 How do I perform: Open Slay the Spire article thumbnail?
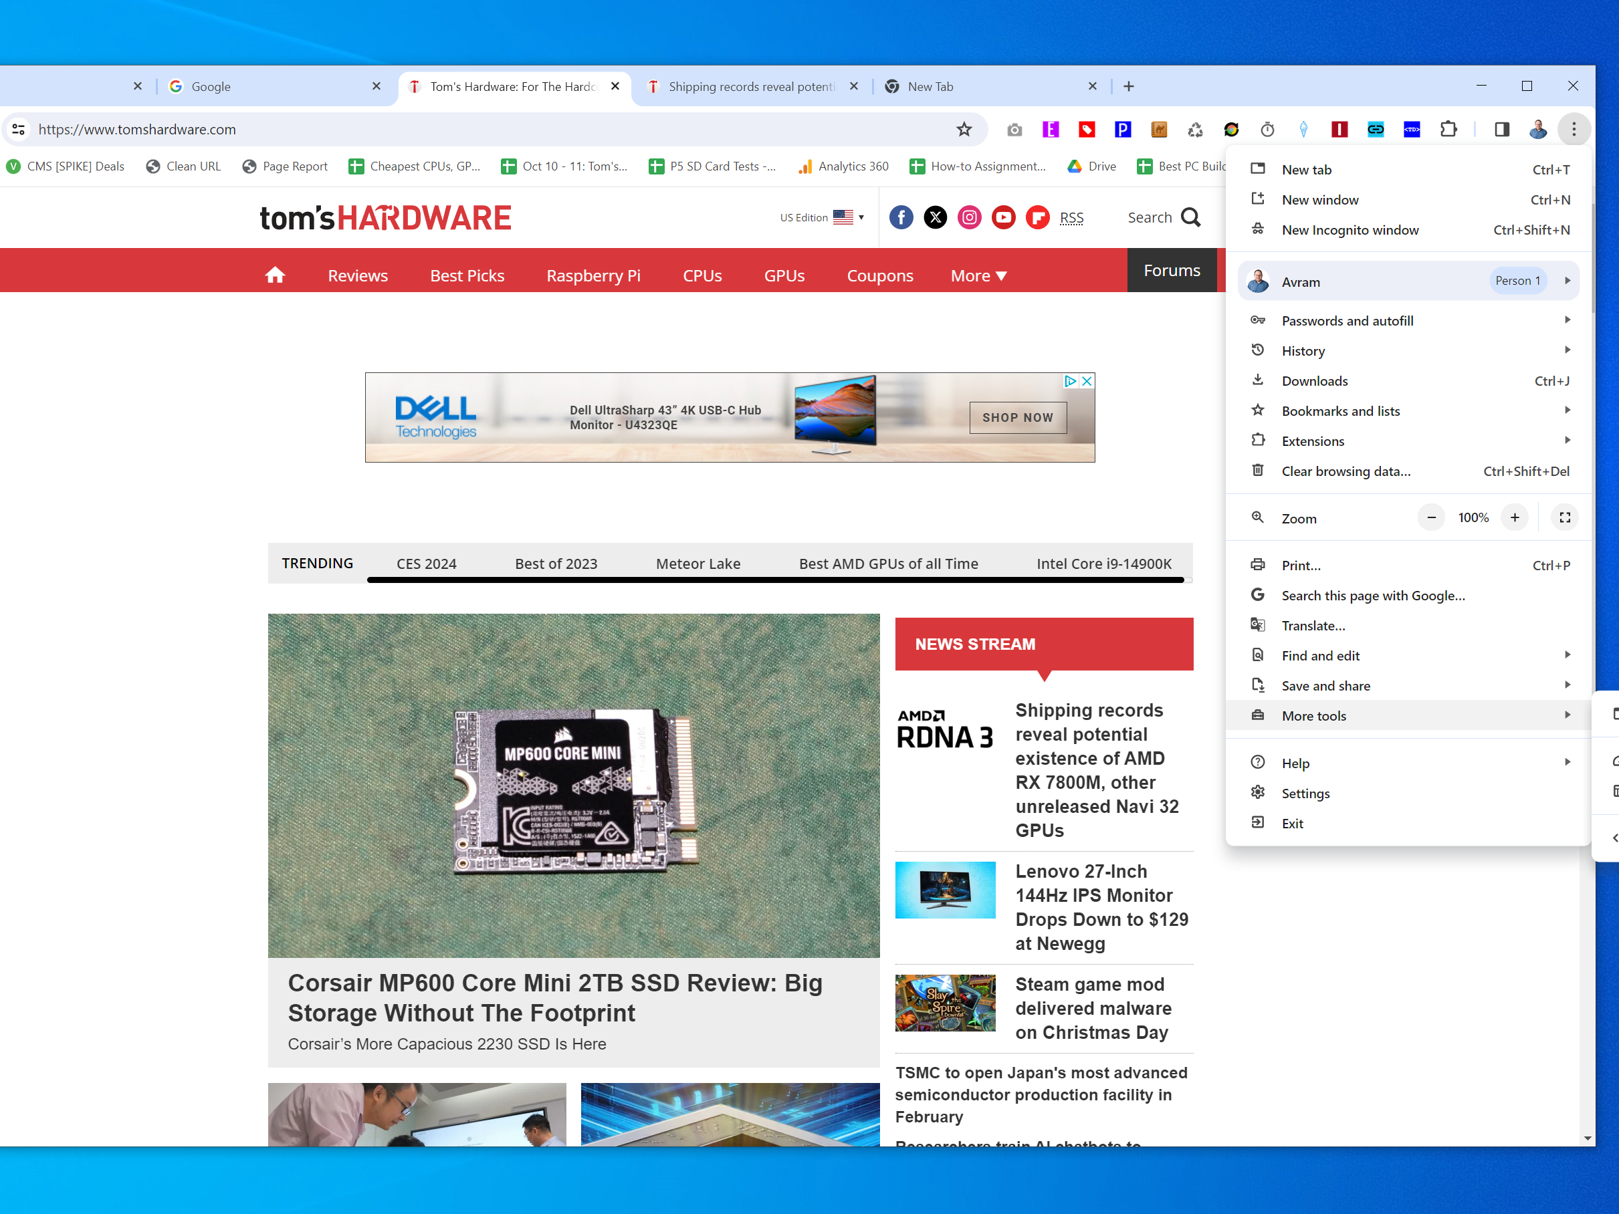coord(945,1003)
